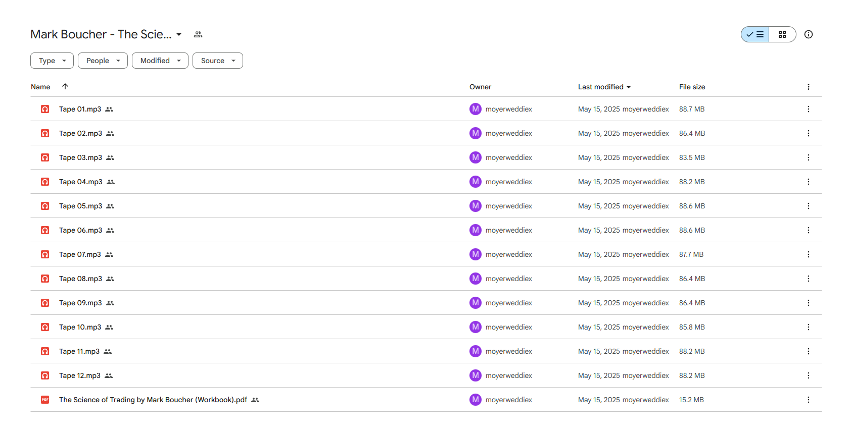
Task: Click shared icon next to Tape 04.mp3
Action: (x=111, y=182)
